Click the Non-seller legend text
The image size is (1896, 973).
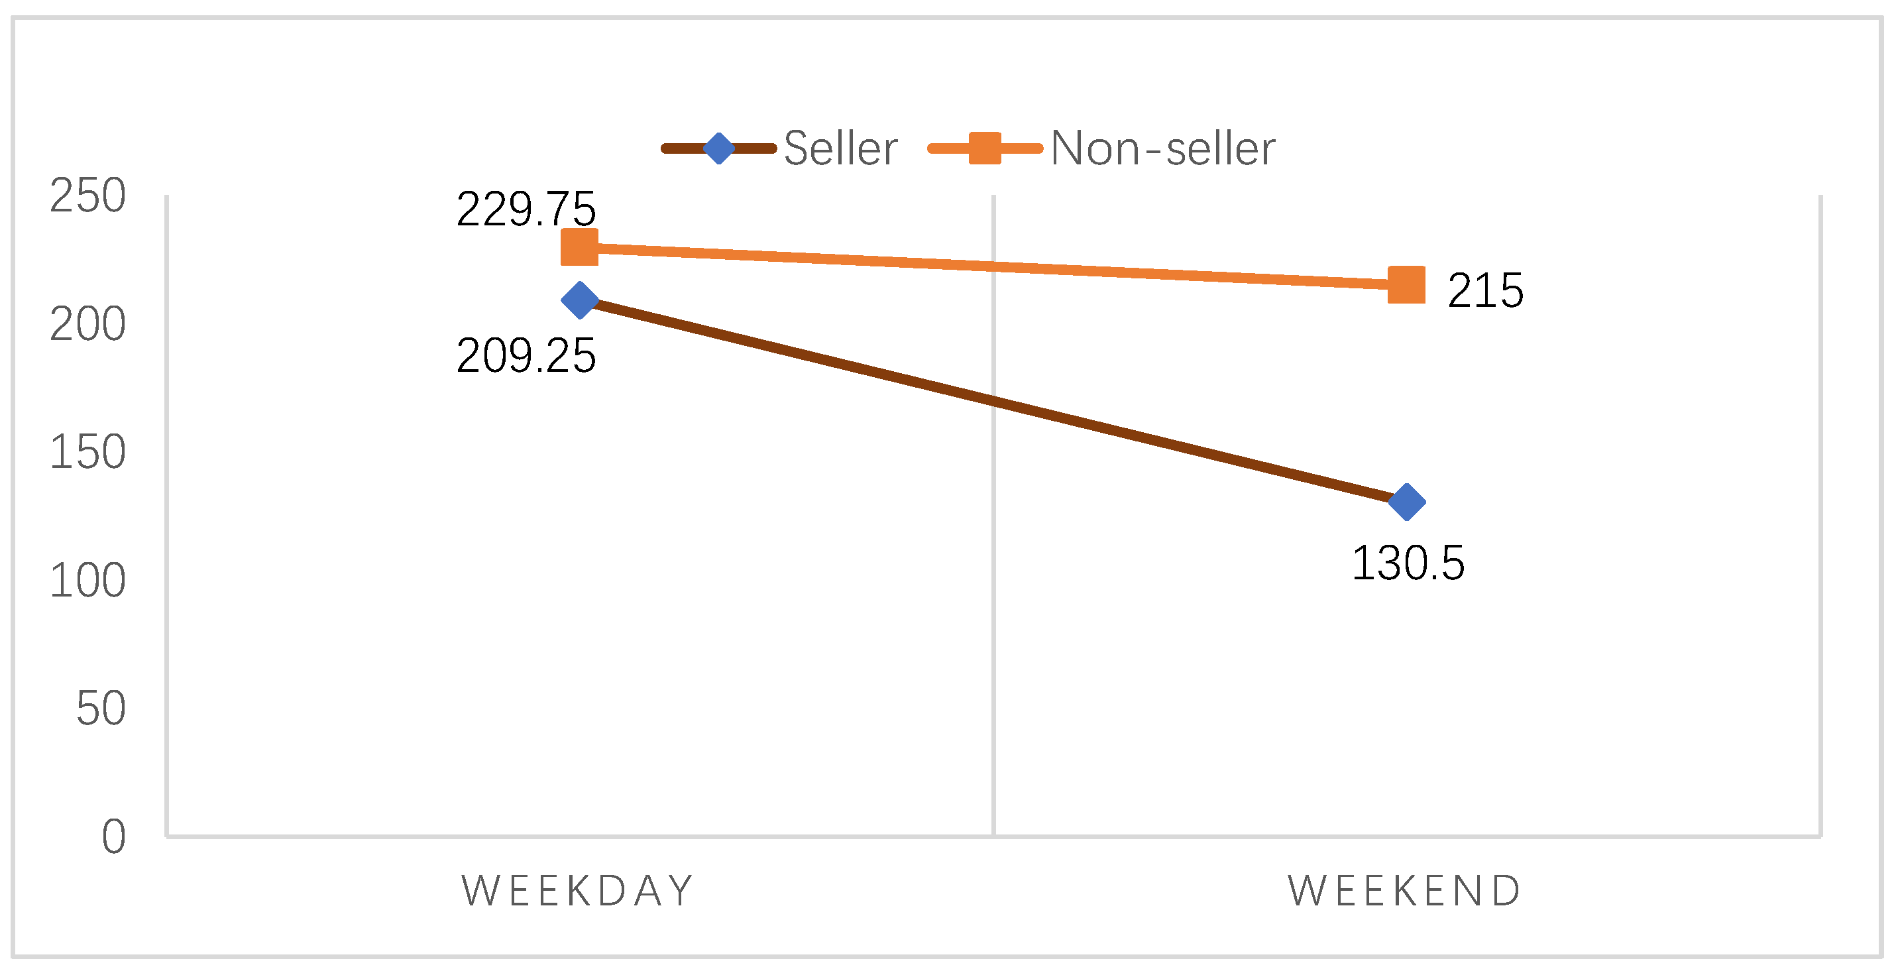click(x=1163, y=148)
